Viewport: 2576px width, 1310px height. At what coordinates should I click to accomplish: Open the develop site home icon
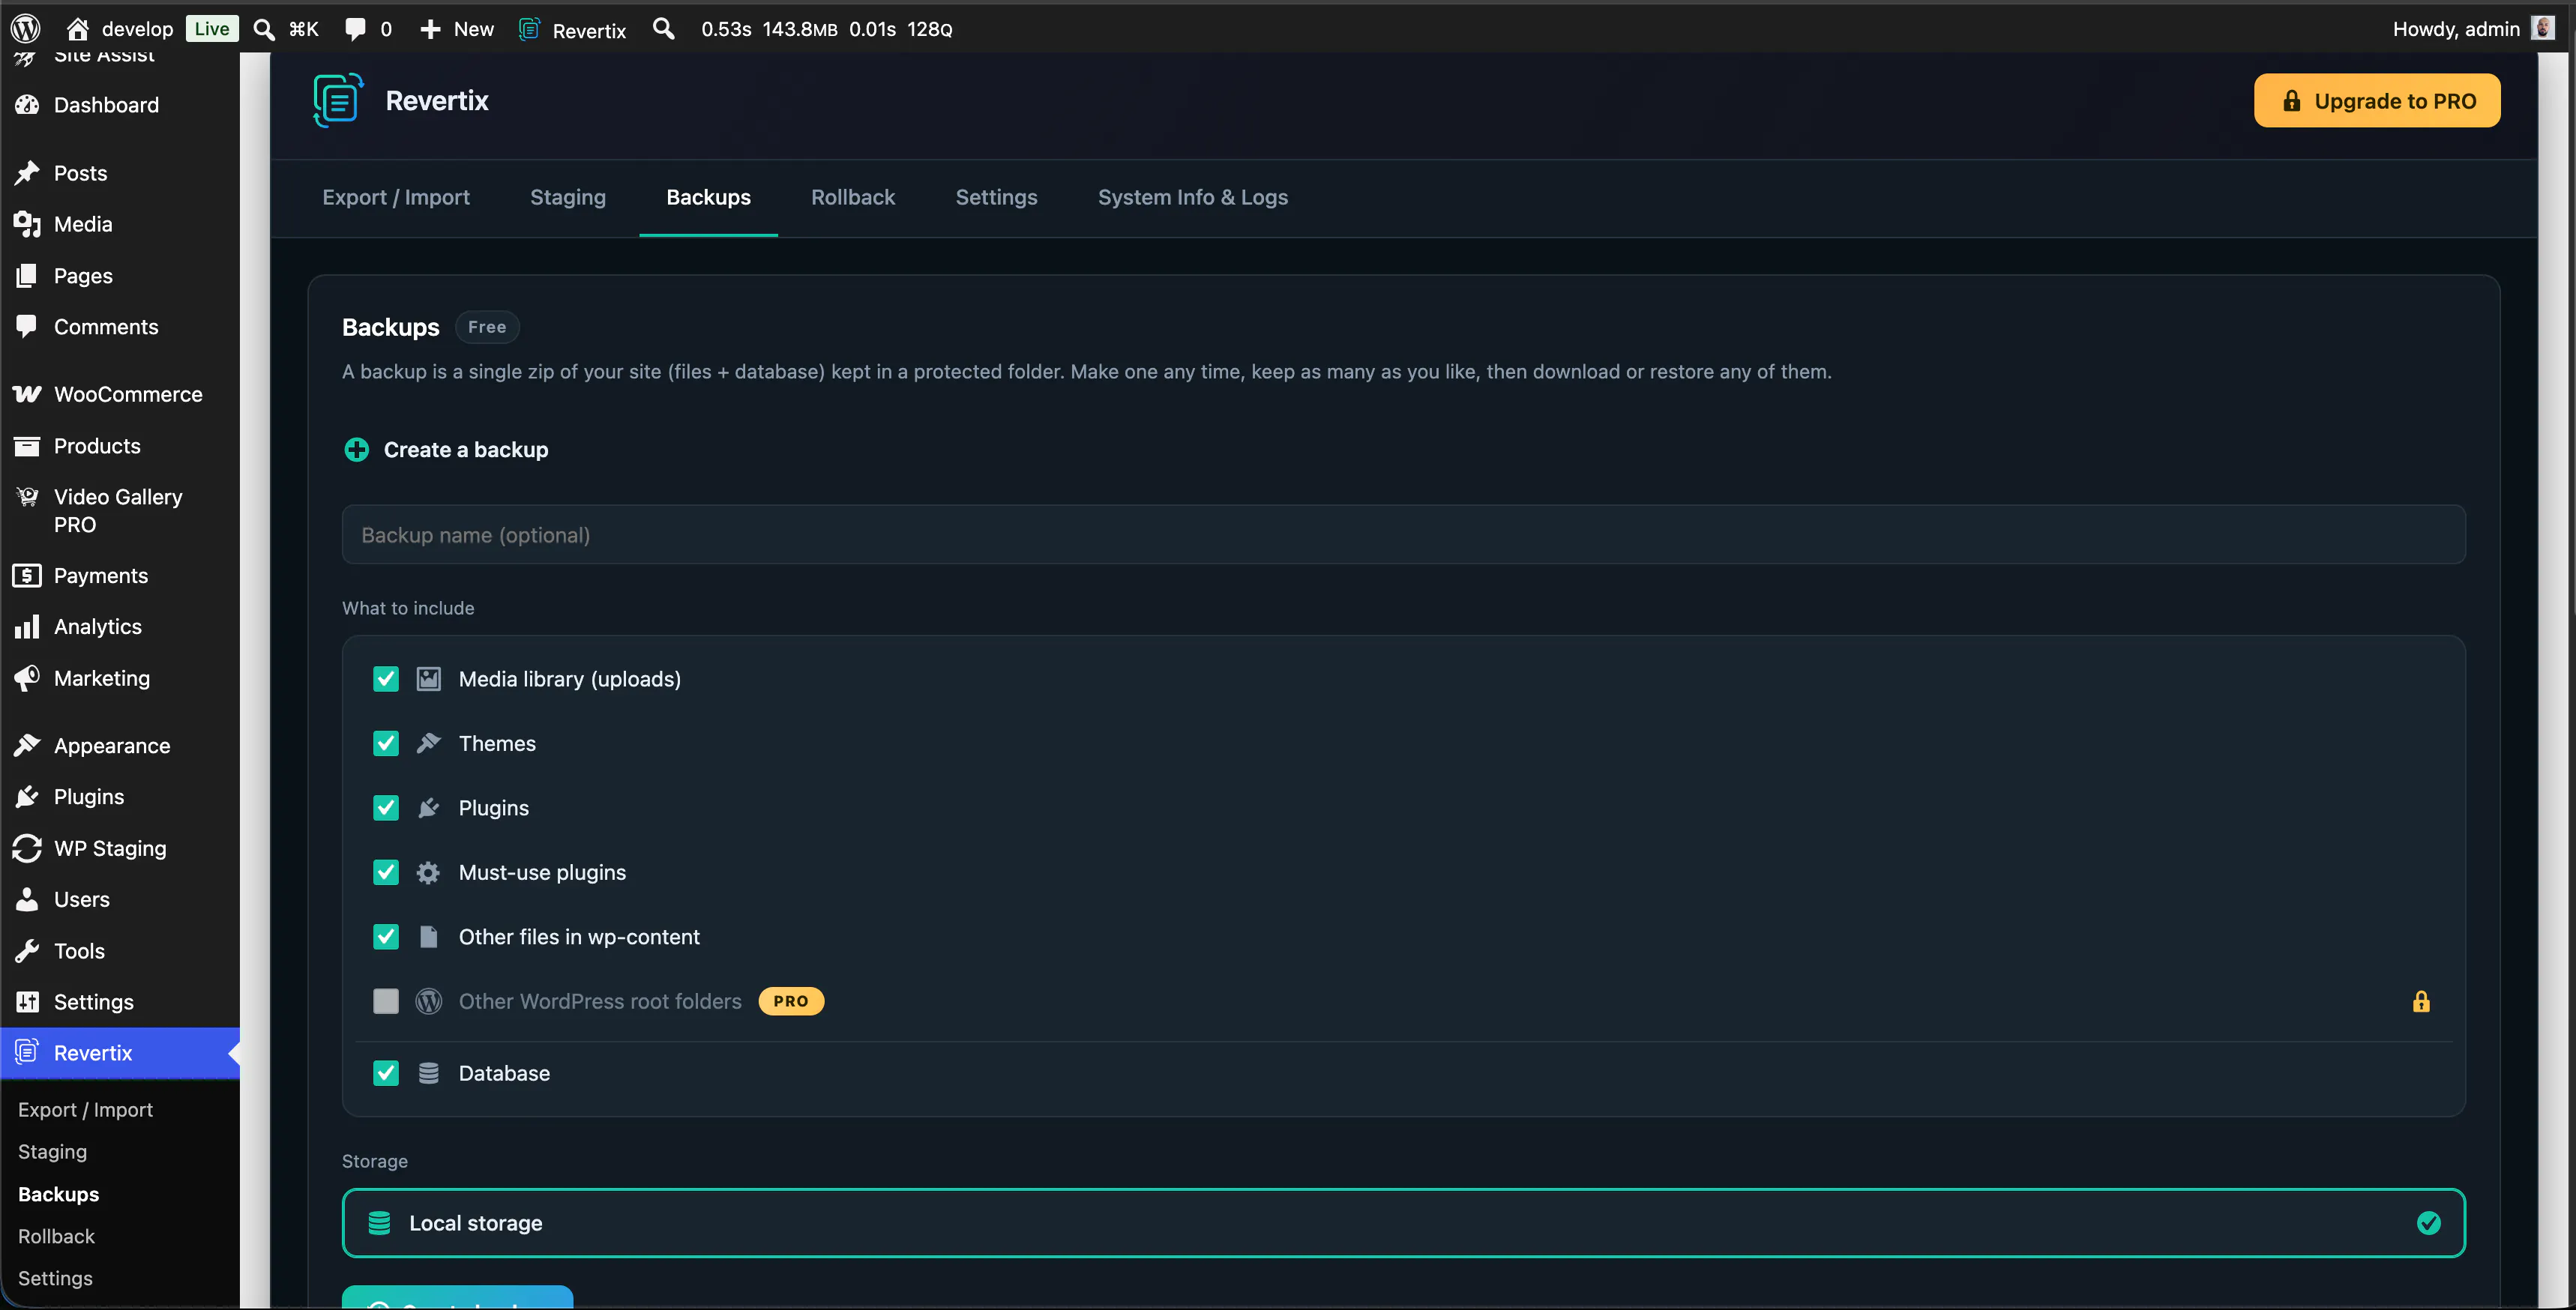78,28
